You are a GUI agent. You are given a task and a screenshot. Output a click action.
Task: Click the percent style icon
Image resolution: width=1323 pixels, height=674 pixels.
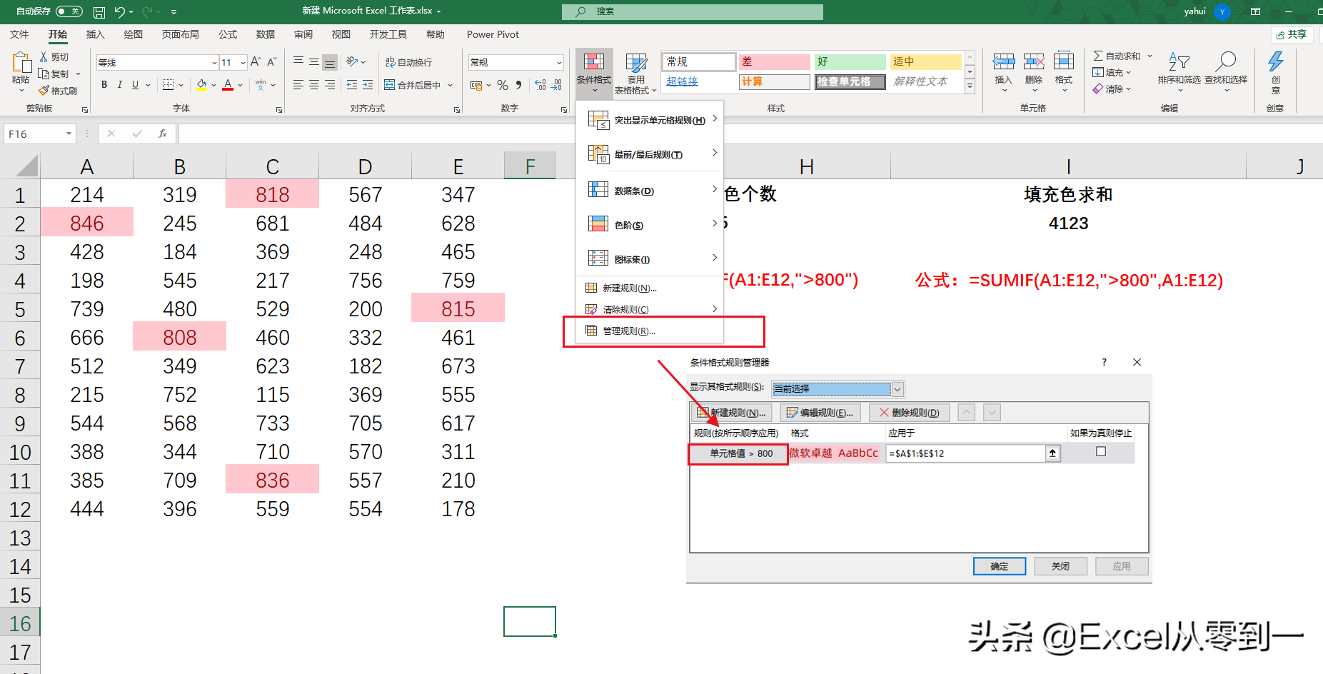pyautogui.click(x=503, y=85)
